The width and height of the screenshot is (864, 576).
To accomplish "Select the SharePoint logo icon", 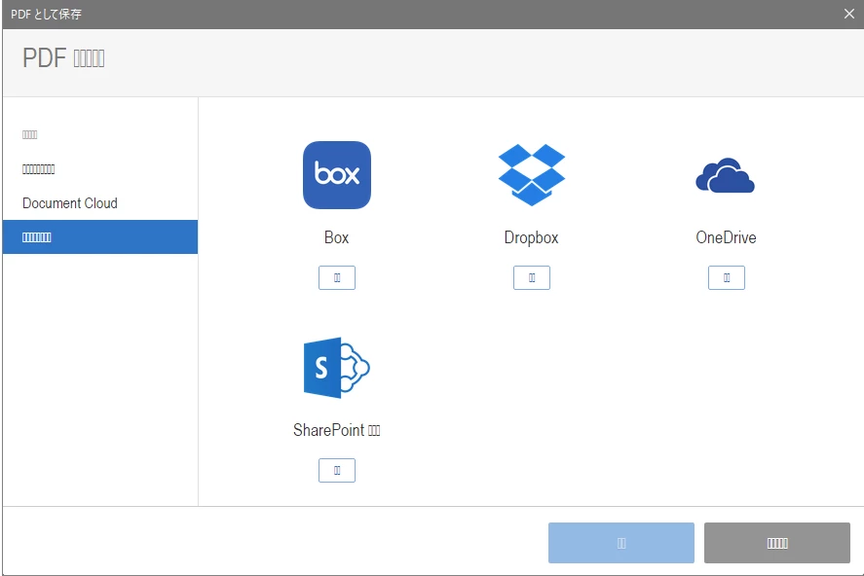I will tap(337, 368).
